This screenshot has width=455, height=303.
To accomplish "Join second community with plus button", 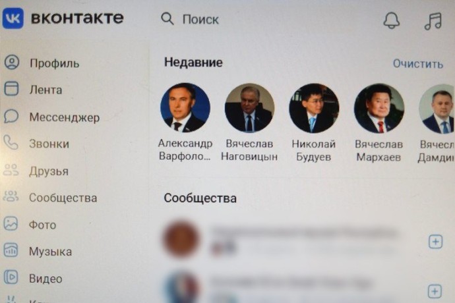I will tap(435, 291).
